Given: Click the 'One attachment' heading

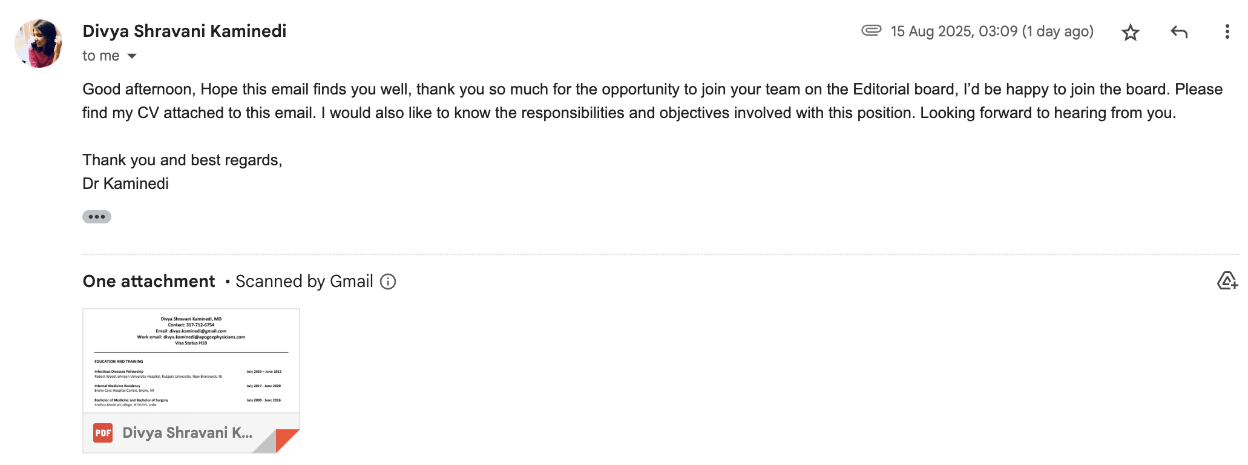Looking at the screenshot, I should pos(149,282).
